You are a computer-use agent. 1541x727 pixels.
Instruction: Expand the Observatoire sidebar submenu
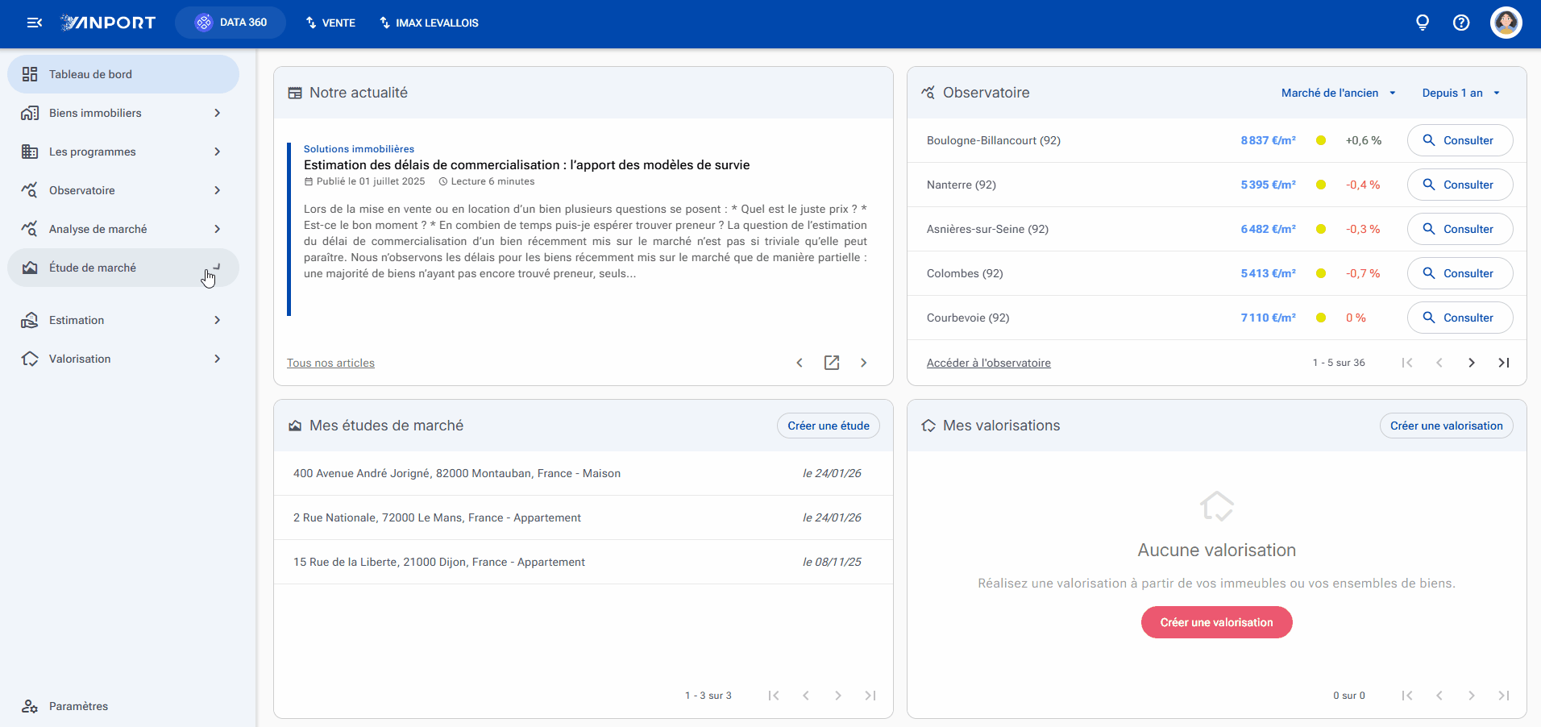tap(123, 190)
